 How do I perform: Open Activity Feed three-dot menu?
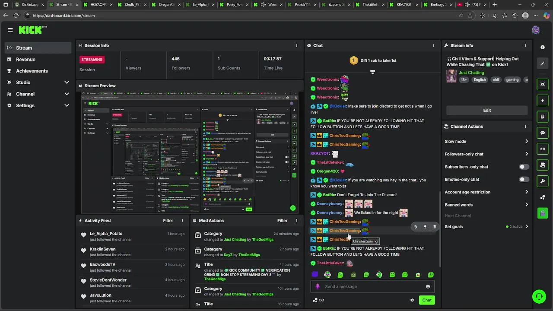182,221
